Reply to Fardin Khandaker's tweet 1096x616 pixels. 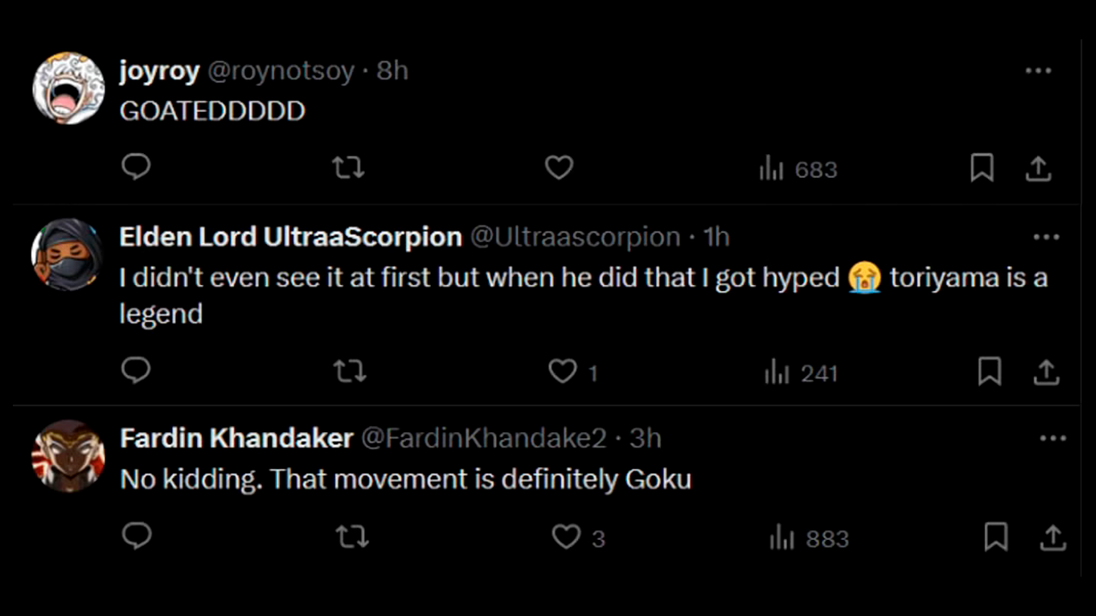137,536
